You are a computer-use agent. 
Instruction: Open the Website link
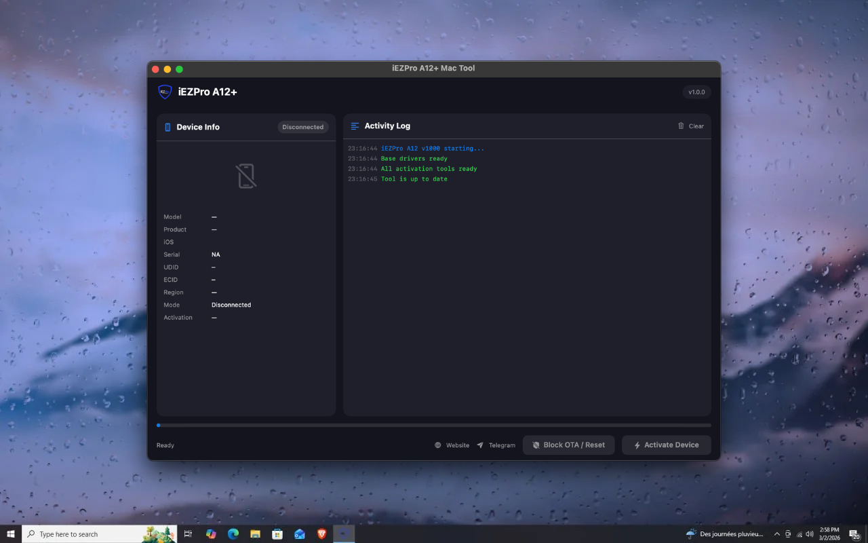tap(452, 445)
